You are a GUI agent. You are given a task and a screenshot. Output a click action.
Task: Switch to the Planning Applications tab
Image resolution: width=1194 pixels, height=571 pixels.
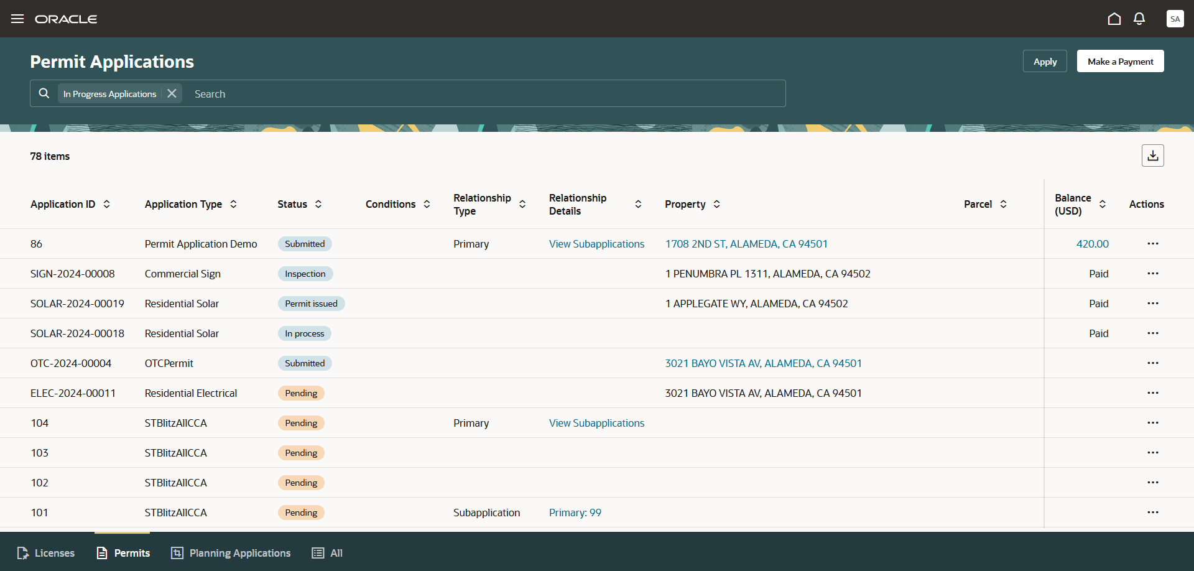[x=230, y=553]
